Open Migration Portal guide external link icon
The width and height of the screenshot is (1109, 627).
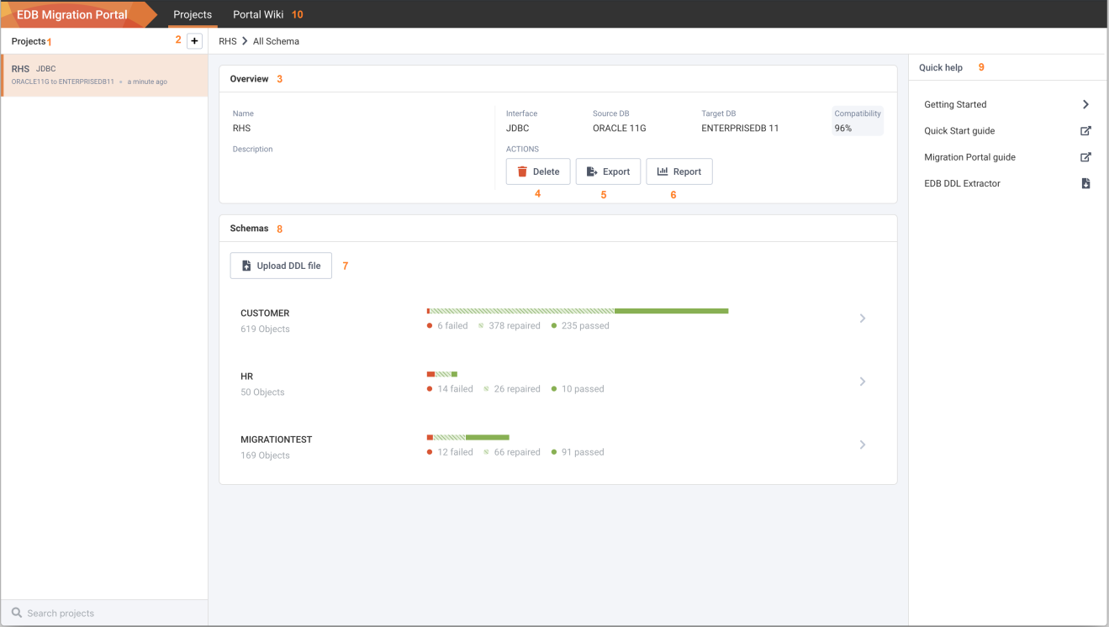click(1085, 156)
